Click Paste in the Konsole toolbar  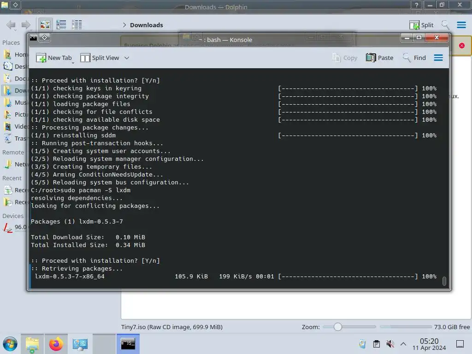pyautogui.click(x=380, y=58)
